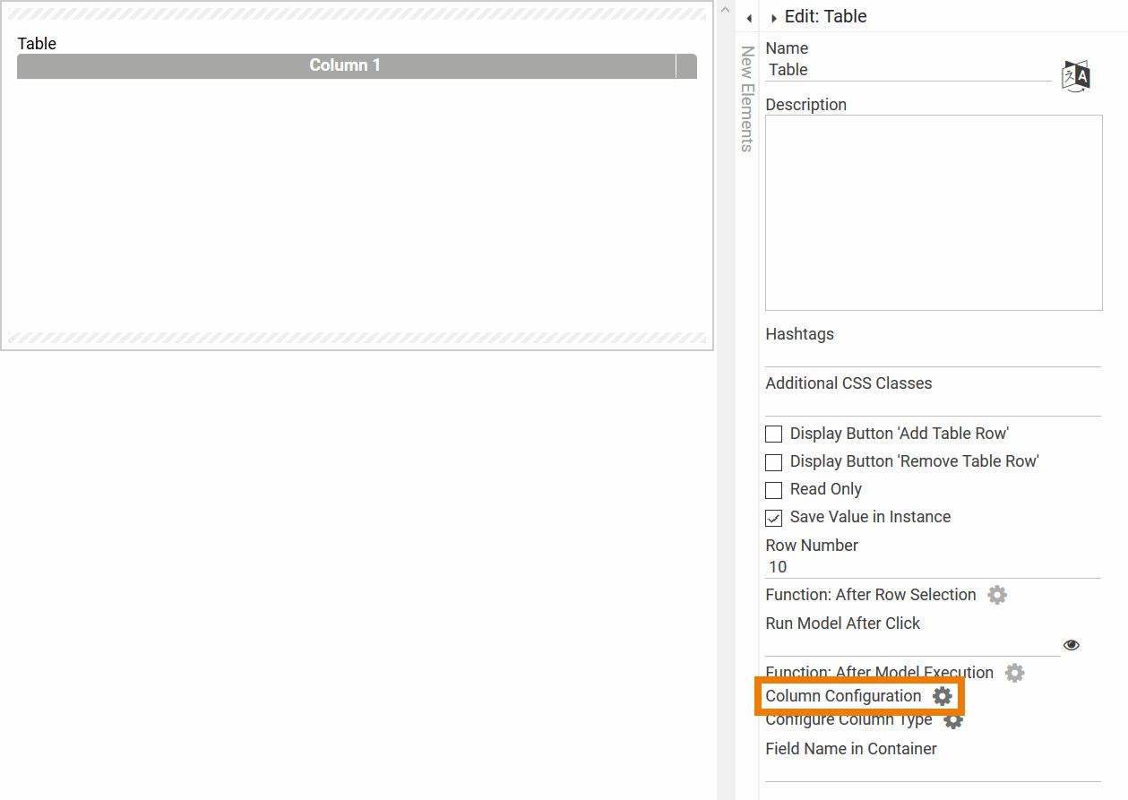This screenshot has width=1128, height=800.
Task: Click the Row Number field showing 10
Action: tap(934, 567)
